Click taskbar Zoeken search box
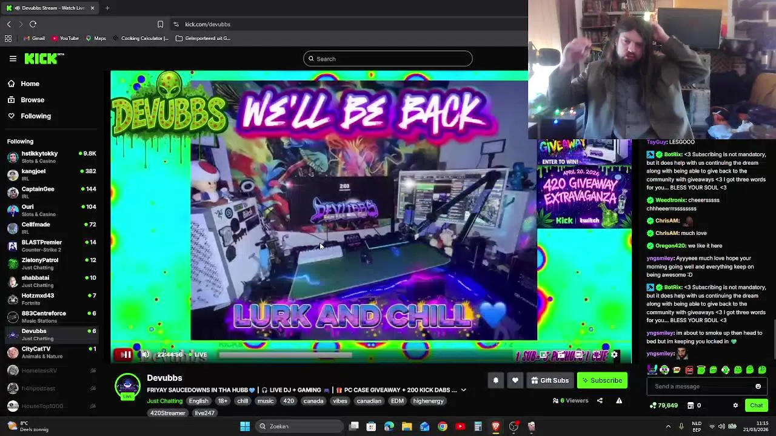The height and width of the screenshot is (436, 776). pos(300,426)
